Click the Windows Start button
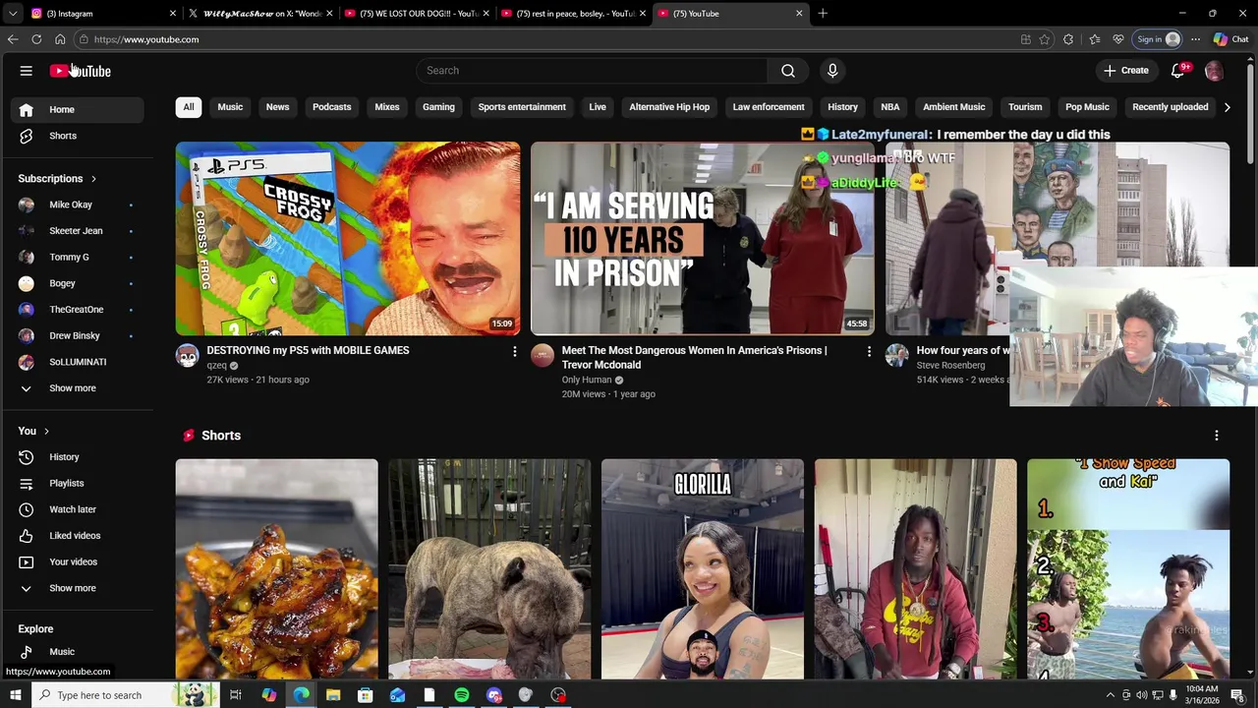1258x708 pixels. [x=15, y=695]
